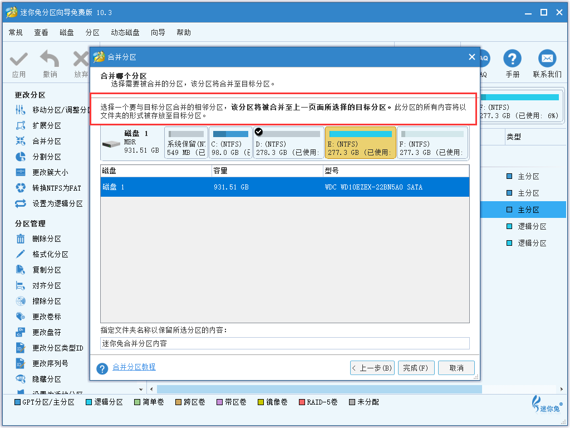
Task: Click the highlighted 主分区 row in type column
Action: click(523, 210)
